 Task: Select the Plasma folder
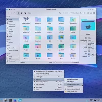pyautogui.click(x=26, y=55)
